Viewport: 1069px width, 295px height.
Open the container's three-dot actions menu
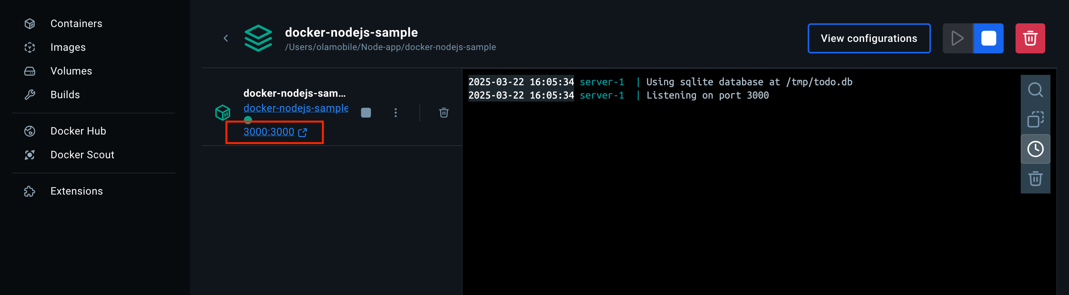pos(395,113)
